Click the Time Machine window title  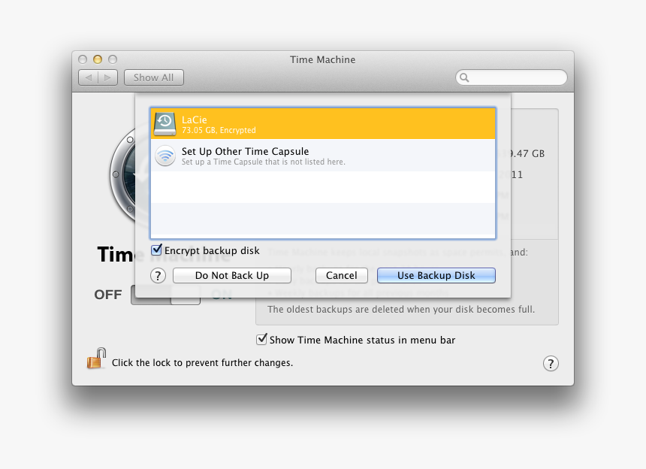[x=322, y=60]
